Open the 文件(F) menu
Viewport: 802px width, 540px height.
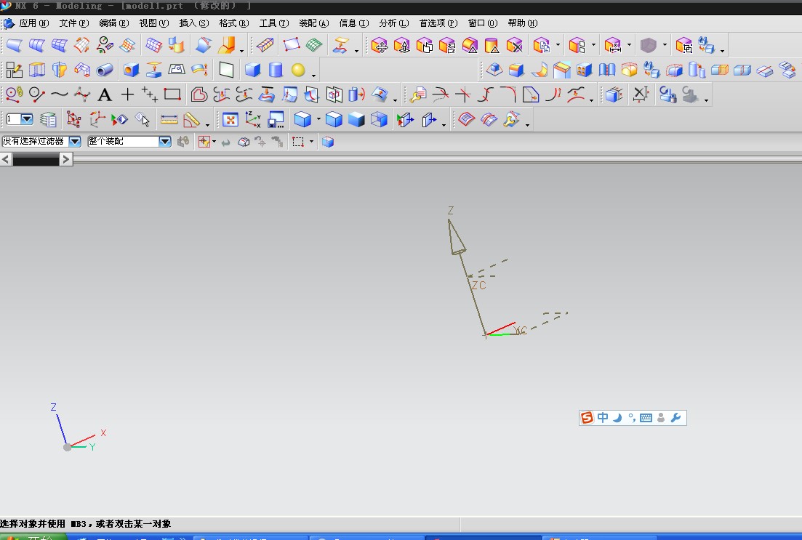[x=73, y=23]
